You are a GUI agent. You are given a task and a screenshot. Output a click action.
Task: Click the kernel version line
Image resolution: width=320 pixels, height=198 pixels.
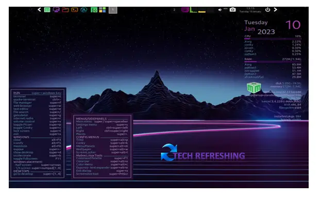[281, 101]
